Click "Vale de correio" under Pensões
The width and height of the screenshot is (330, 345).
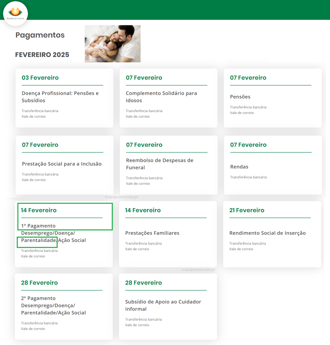242,113
